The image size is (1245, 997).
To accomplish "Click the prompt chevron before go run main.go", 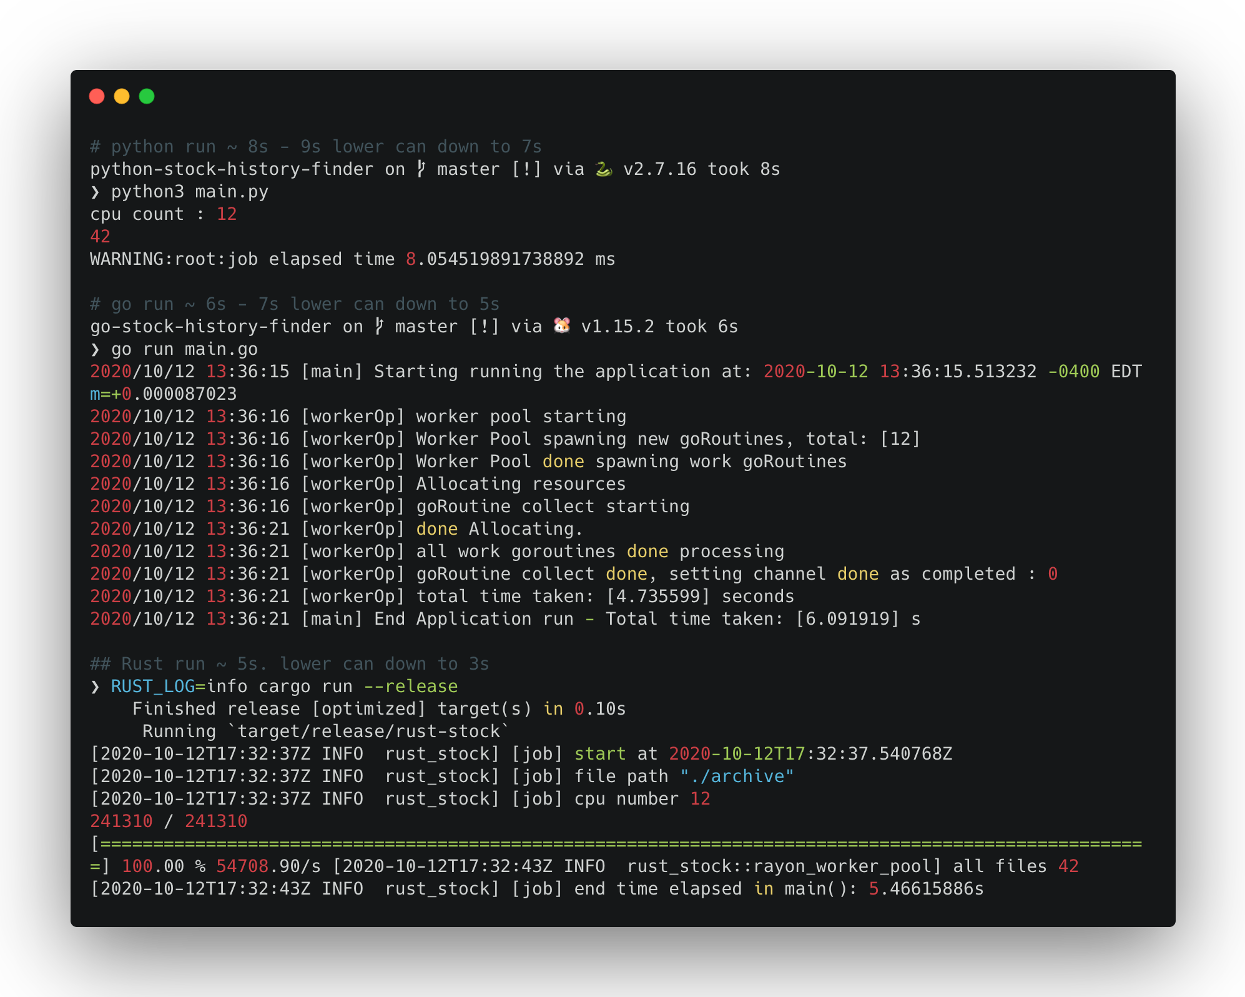I will click(96, 349).
